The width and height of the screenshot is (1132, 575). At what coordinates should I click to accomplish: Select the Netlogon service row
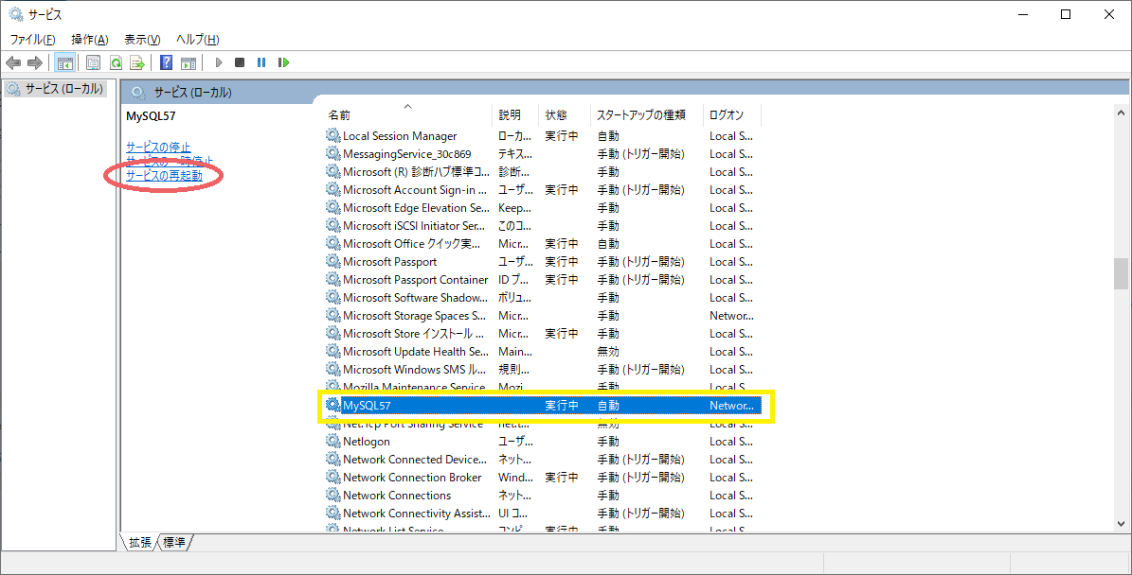(x=367, y=442)
